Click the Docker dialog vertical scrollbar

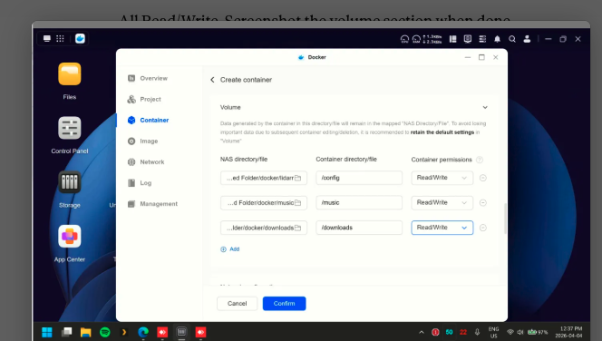pos(505,219)
